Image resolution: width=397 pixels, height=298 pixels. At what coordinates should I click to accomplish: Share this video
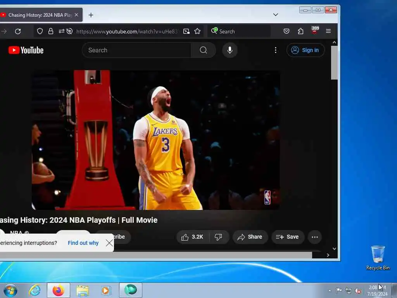click(250, 237)
